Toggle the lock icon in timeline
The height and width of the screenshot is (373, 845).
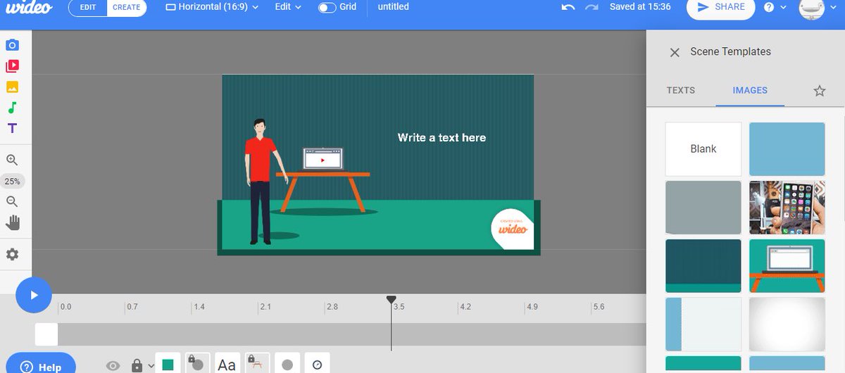[x=137, y=365]
